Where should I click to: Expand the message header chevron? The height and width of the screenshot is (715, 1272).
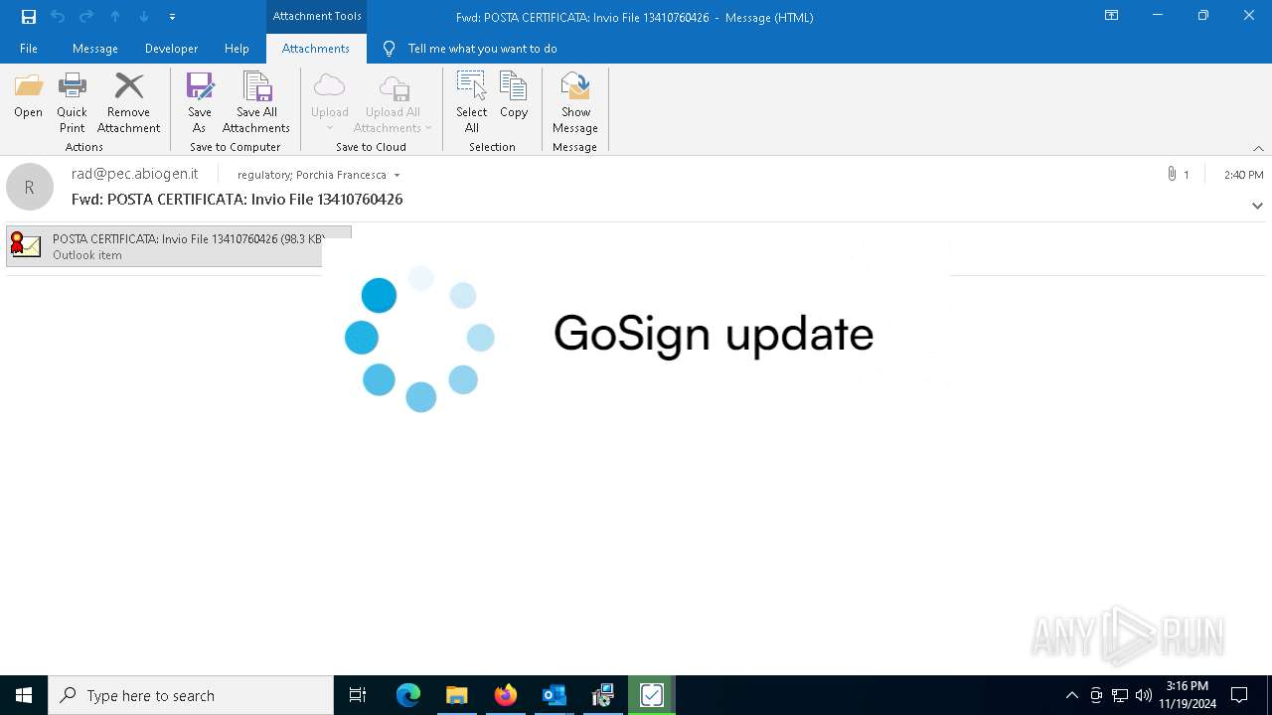(x=1257, y=206)
